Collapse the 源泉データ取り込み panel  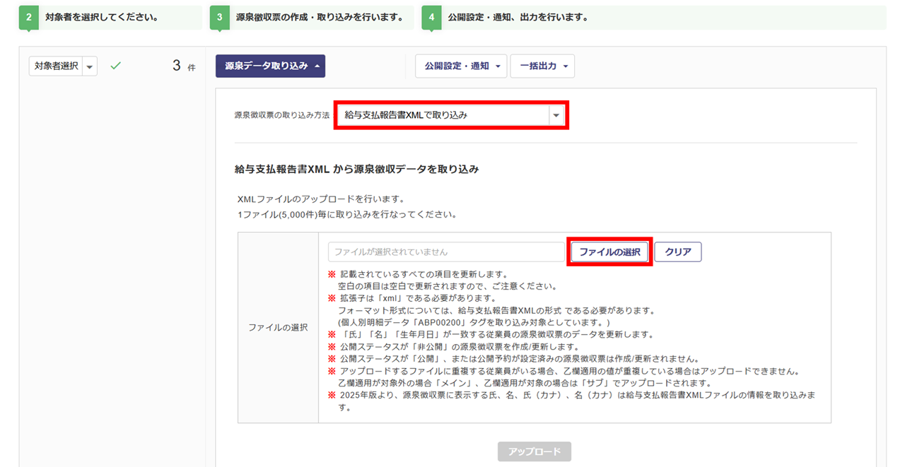pos(270,66)
